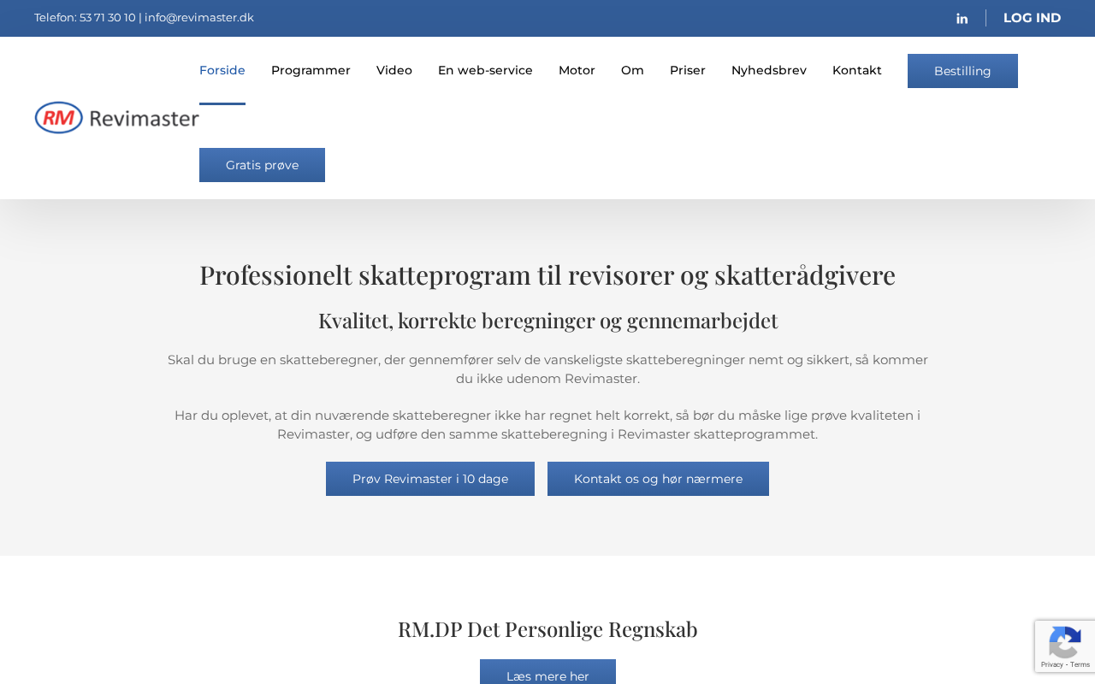Open the LinkedIn icon link

tap(962, 18)
